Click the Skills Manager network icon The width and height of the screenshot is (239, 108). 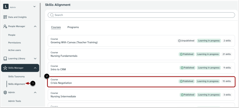5,68
